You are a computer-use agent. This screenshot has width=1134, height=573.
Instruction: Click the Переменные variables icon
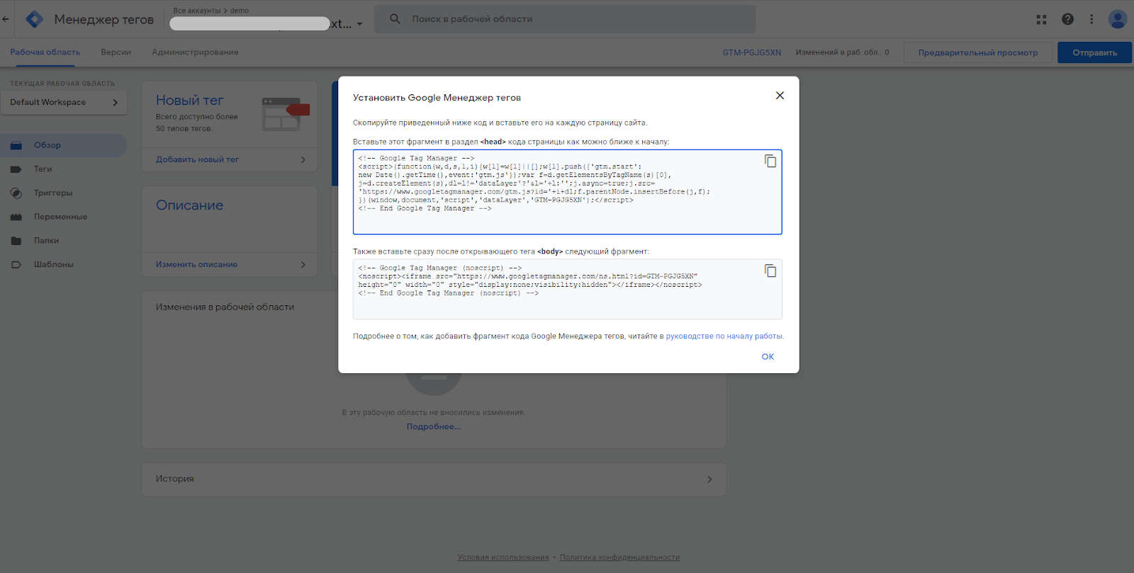tap(16, 217)
